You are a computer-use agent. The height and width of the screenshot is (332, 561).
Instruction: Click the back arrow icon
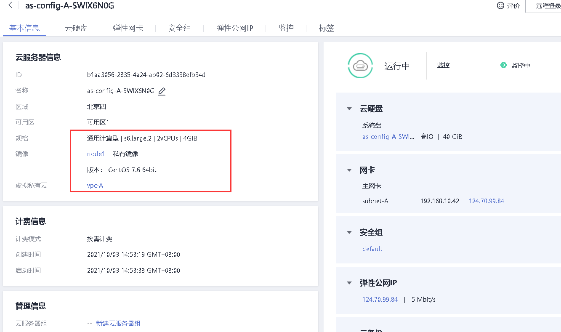point(10,5)
